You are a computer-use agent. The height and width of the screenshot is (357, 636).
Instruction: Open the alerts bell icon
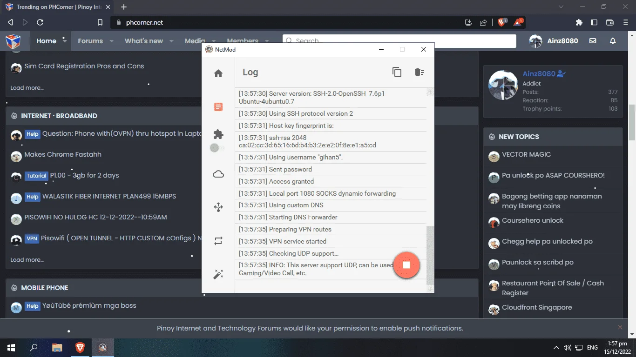tap(613, 41)
